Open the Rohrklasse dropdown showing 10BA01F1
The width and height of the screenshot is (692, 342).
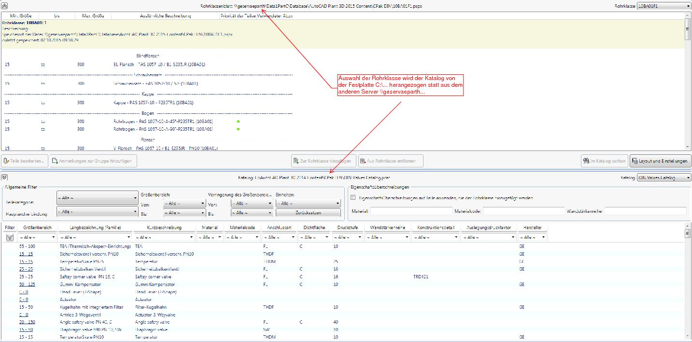[x=664, y=6]
